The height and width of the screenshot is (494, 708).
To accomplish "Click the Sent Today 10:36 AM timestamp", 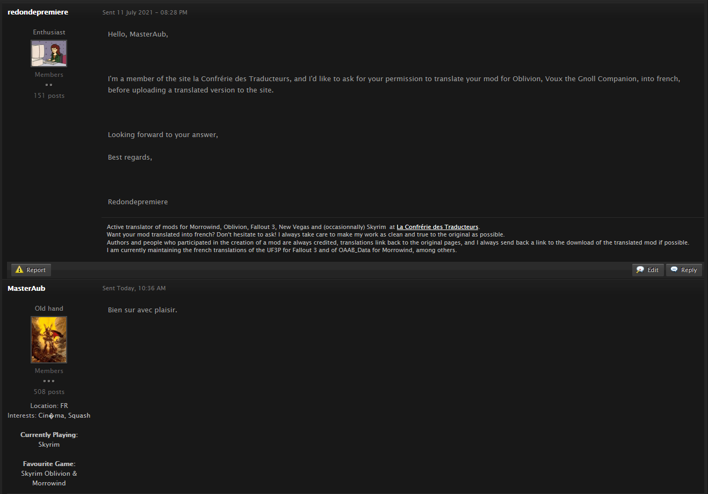I will 134,288.
